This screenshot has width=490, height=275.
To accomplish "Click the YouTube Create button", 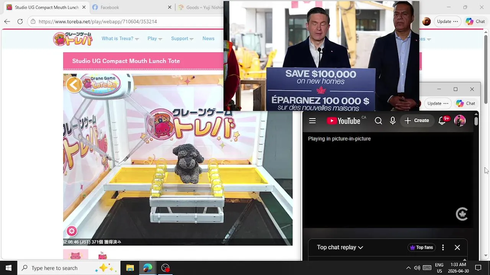I will [x=416, y=121].
